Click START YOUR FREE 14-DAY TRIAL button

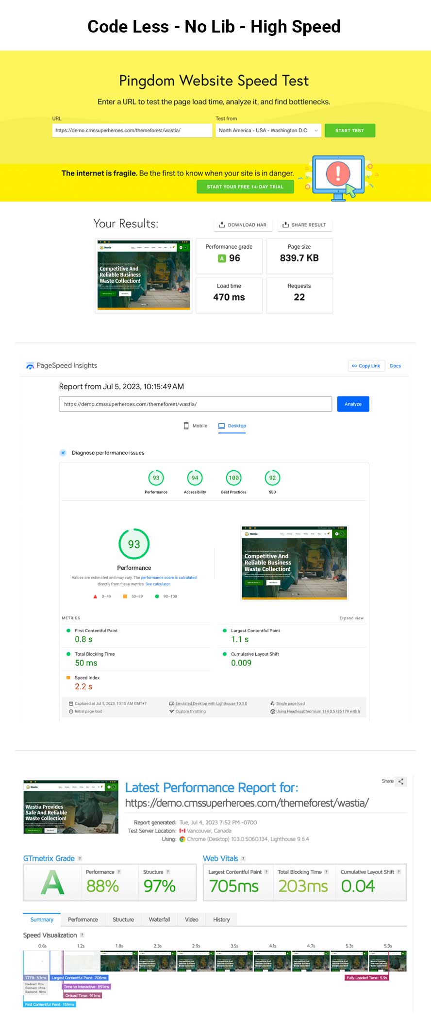(245, 187)
